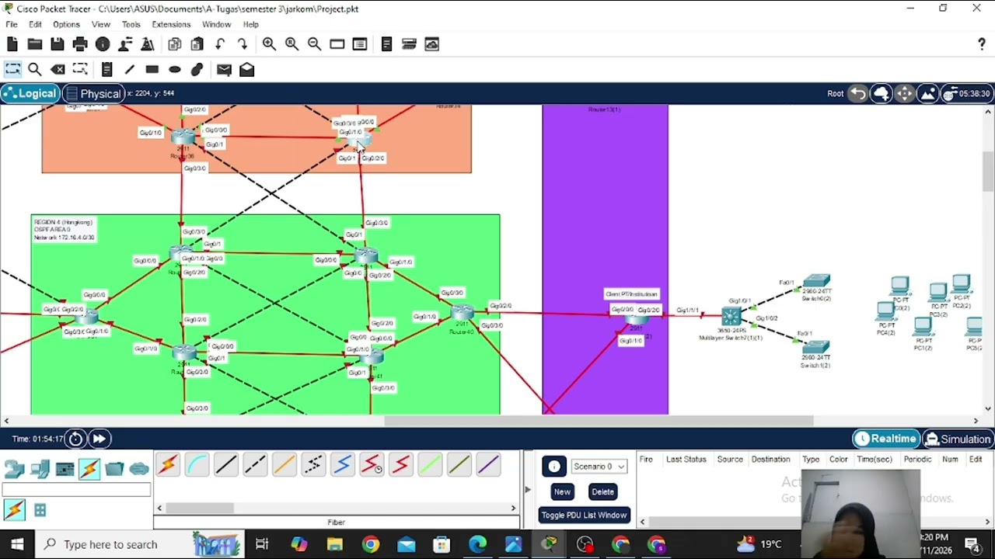Choose the Copper Straight-Through cable

pos(225,465)
